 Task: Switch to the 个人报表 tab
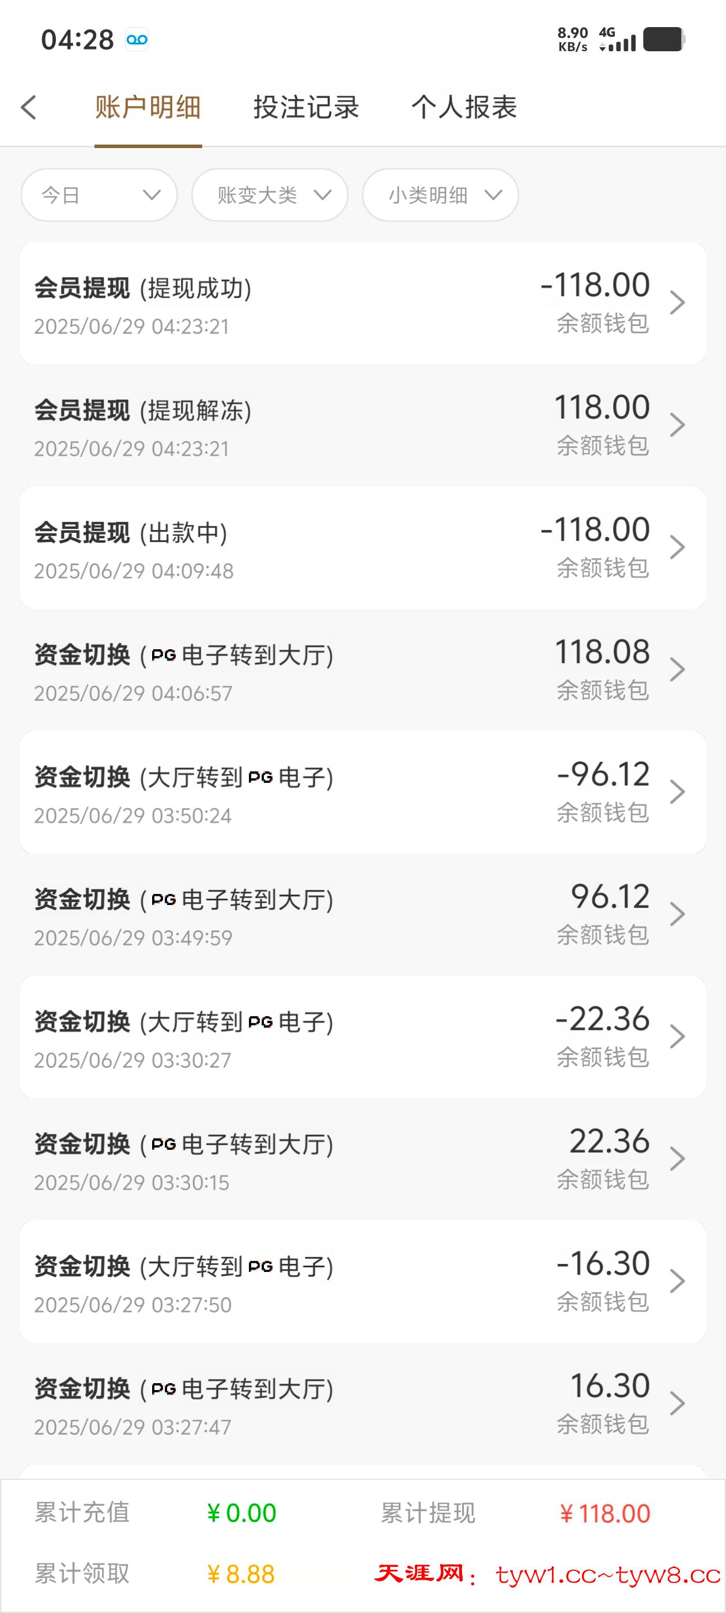(x=463, y=107)
